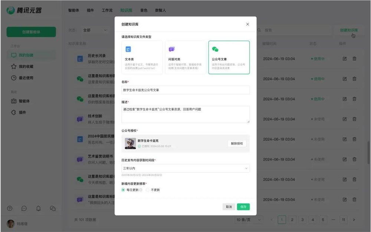Click the help question-mark icon bottom left
The width and height of the screenshot is (371, 232).
pos(10,209)
